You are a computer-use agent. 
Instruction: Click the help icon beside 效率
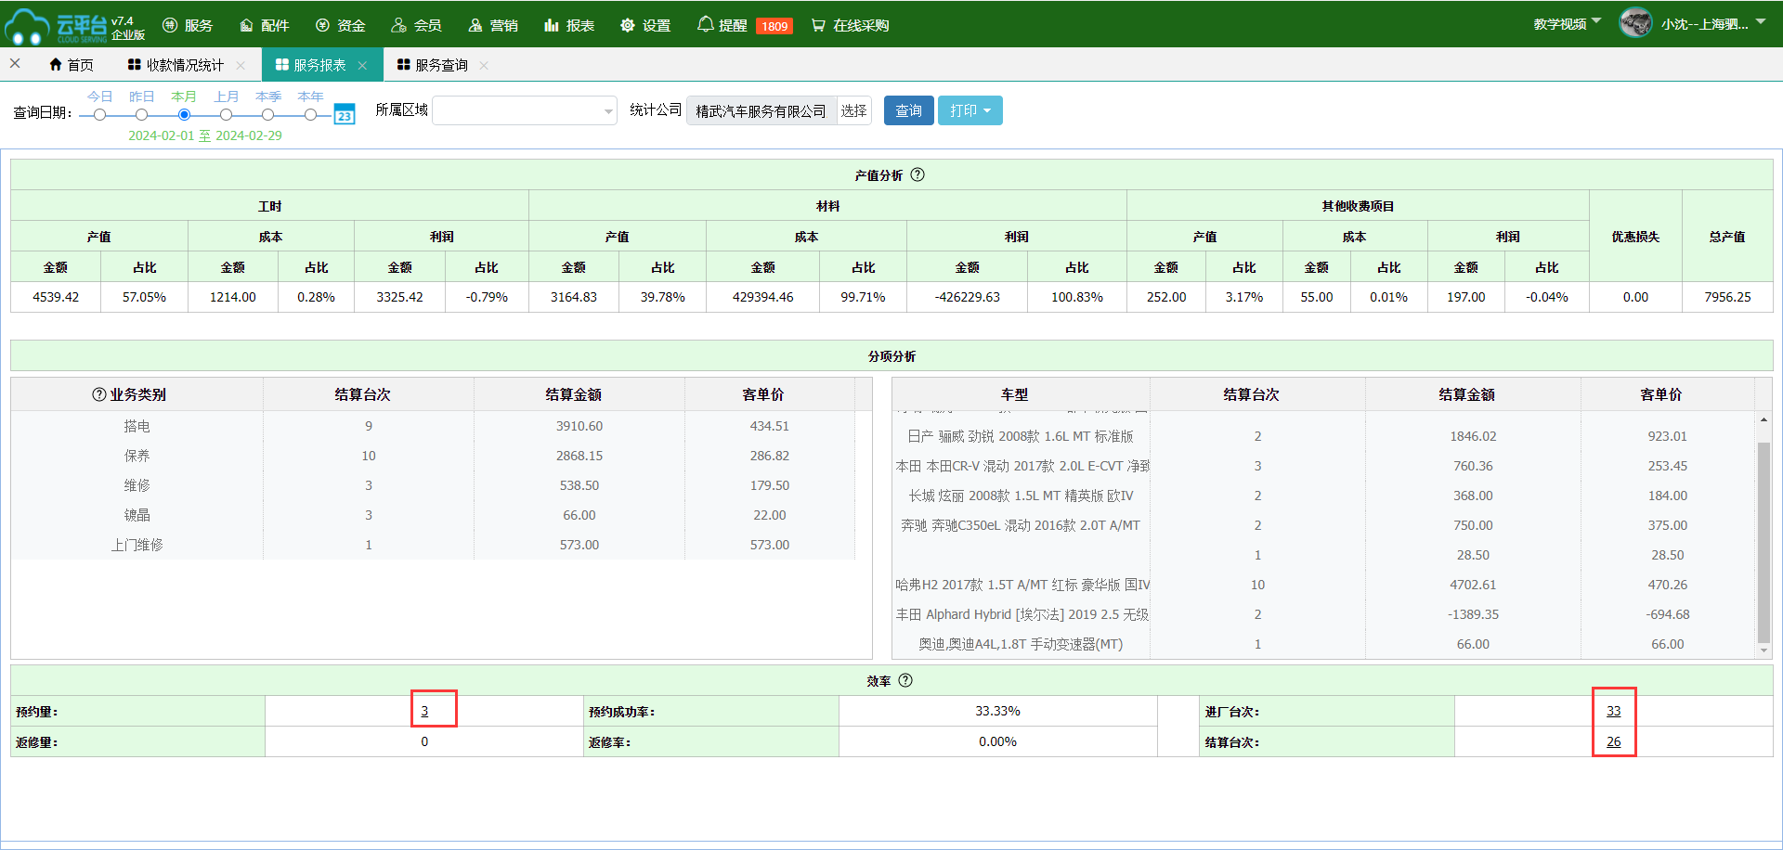(x=905, y=680)
